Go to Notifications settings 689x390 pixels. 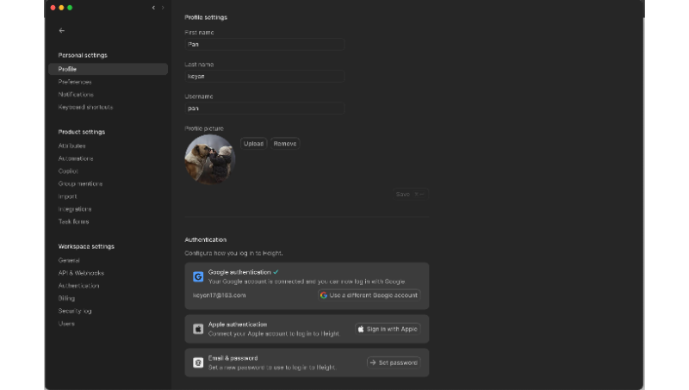(76, 95)
